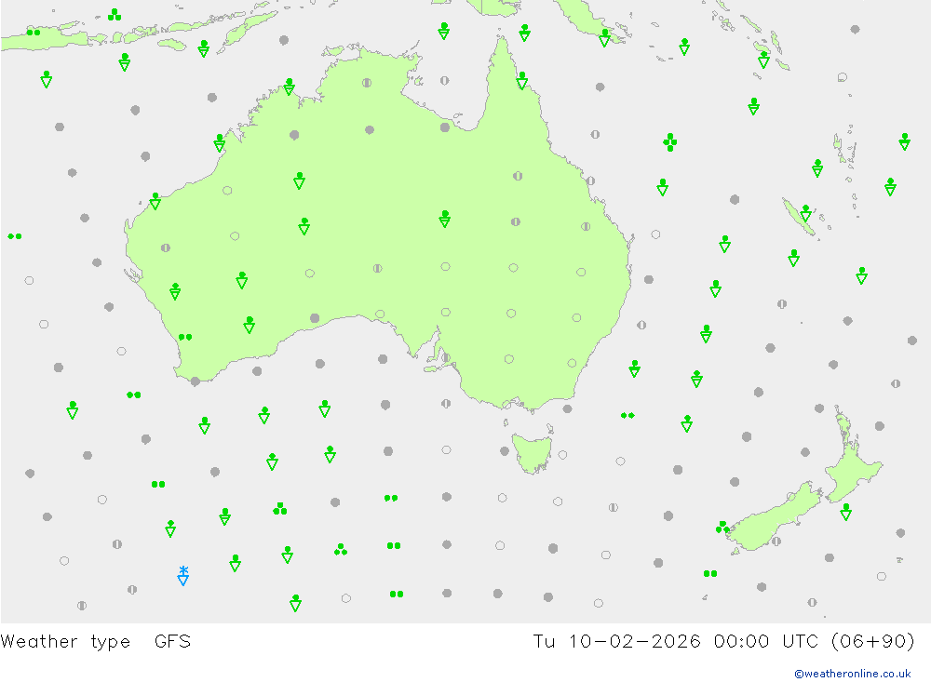Select the shower symbol at Cape York tip
The width and height of the screenshot is (931, 682).
pos(522,80)
